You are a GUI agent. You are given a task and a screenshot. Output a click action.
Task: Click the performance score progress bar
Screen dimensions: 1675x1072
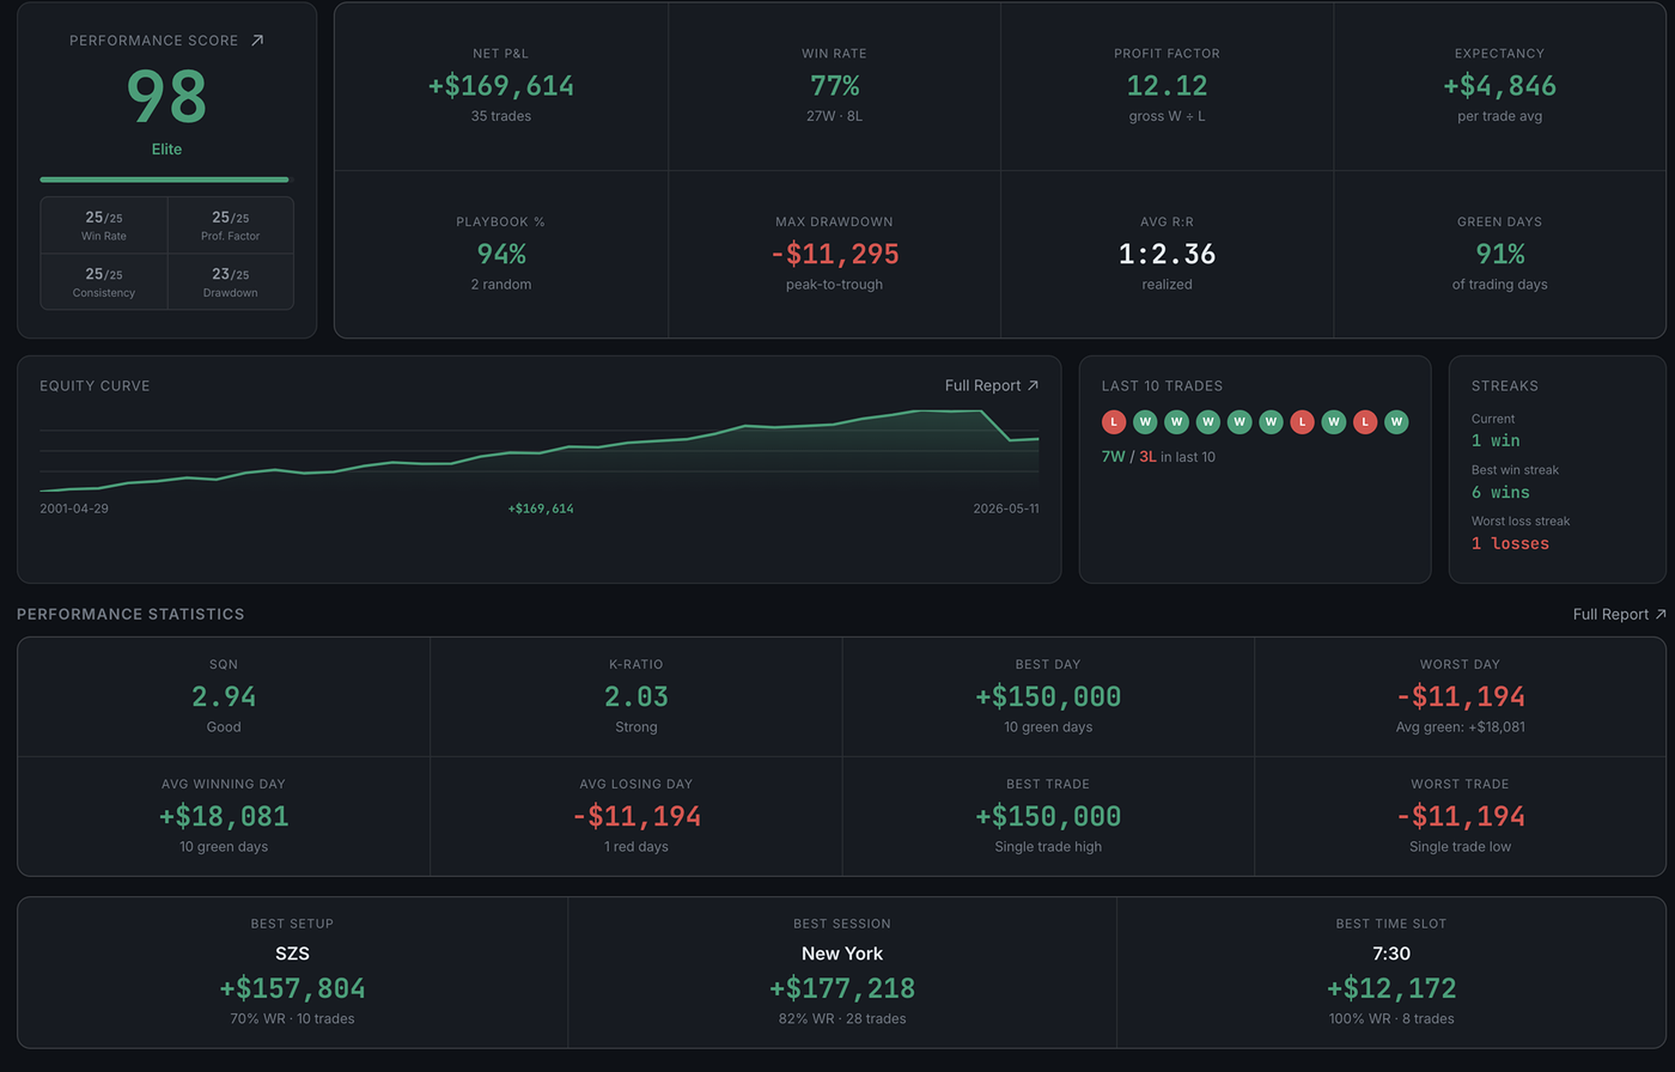click(166, 179)
